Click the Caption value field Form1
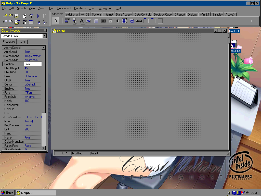This screenshot has width=261, height=196. click(x=33, y=64)
